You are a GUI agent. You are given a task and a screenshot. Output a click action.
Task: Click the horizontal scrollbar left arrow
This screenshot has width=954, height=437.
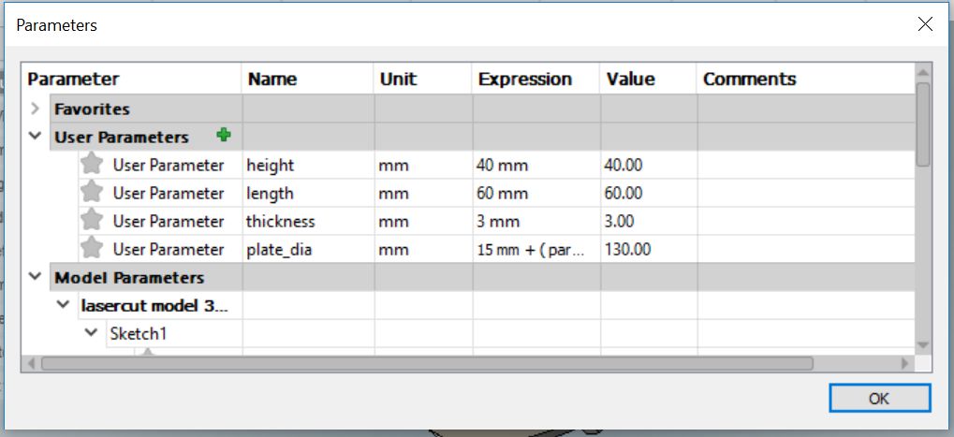coord(31,363)
